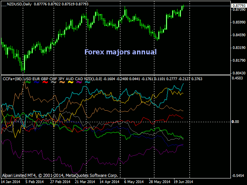Click the yellow AUD legend swatch
This screenshot has width=247, height=185.
click(x=71, y=82)
